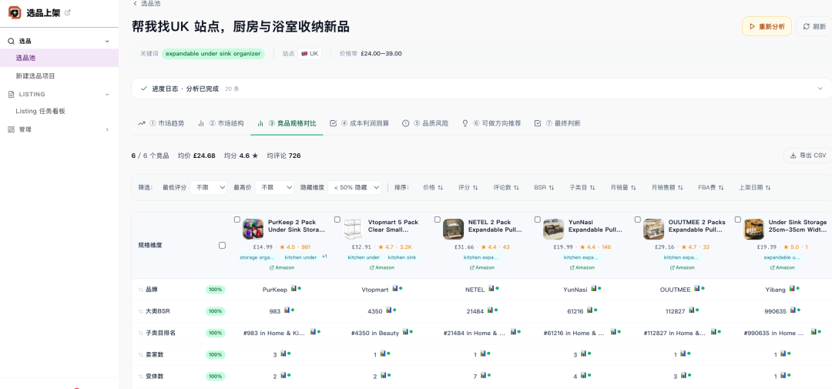The width and height of the screenshot is (832, 389).
Task: Switch to ① 市场趋势 tab
Action: click(x=161, y=123)
